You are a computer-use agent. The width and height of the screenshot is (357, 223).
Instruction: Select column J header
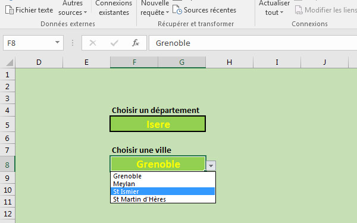tap(324, 62)
